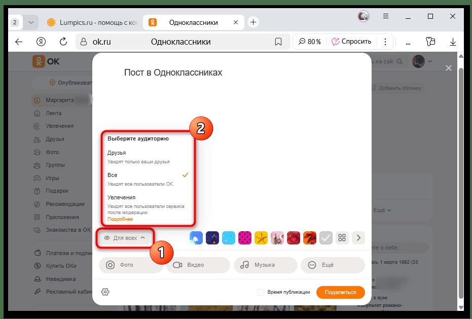The image size is (472, 319).
Task: Bookmark the ok.ru page
Action: click(x=278, y=42)
